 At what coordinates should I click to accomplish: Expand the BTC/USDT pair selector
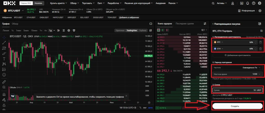pyautogui.click(x=23, y=11)
